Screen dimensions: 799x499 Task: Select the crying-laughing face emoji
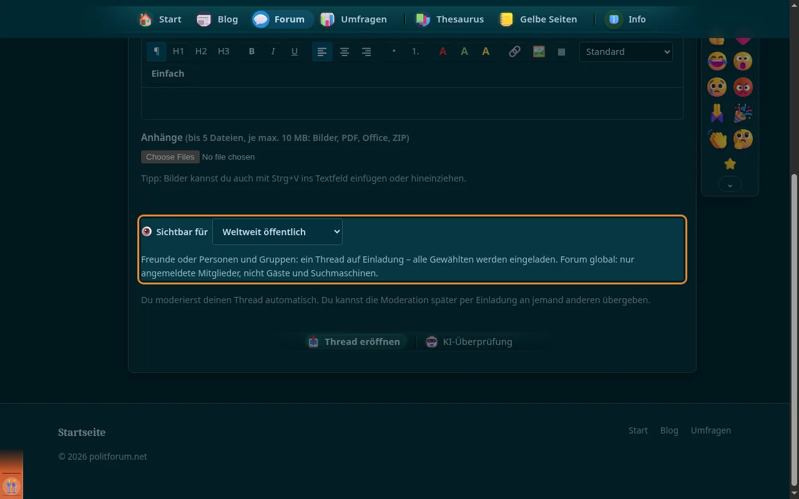(717, 61)
